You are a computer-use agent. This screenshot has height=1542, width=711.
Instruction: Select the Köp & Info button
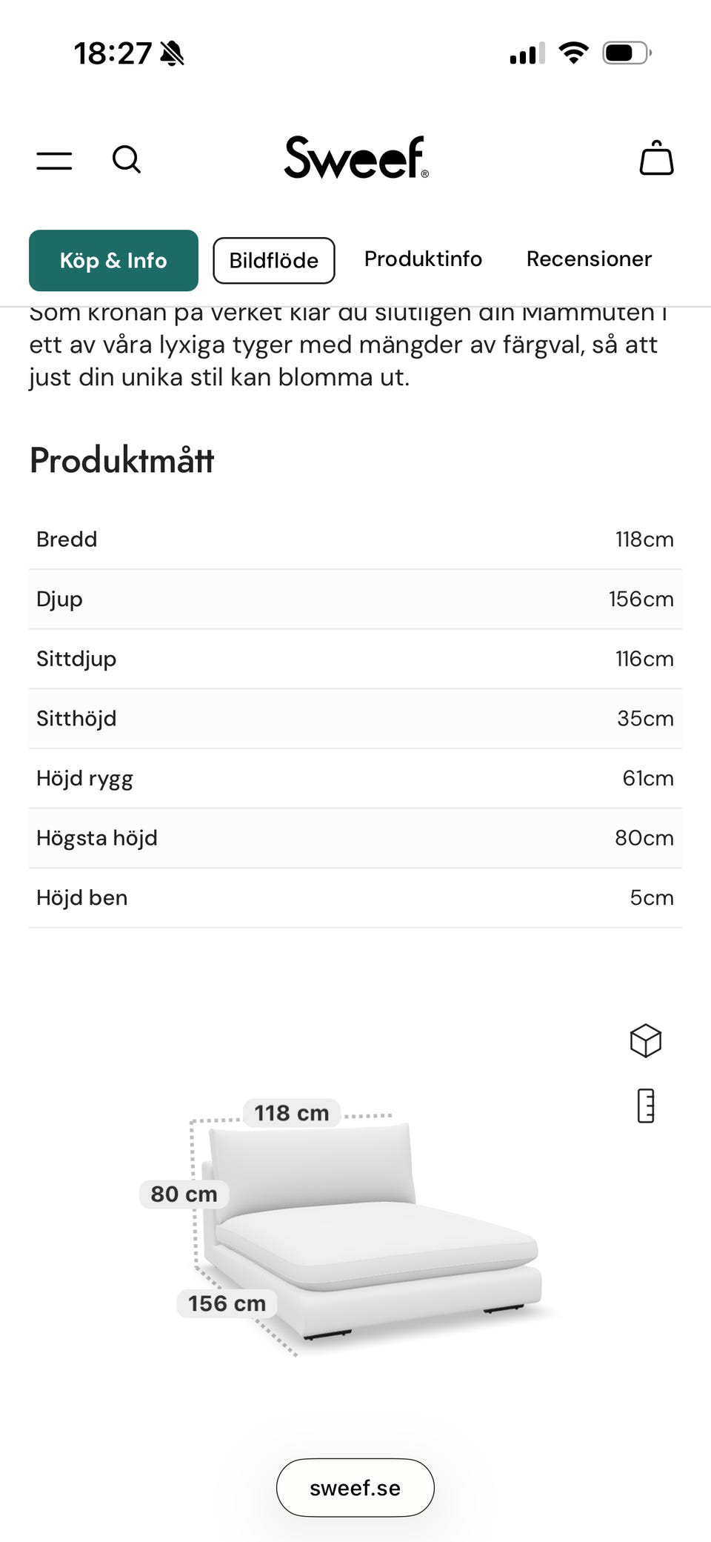click(x=113, y=260)
